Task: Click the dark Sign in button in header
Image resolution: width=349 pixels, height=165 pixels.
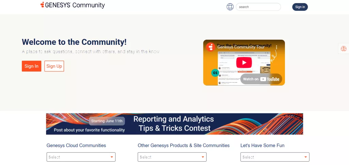Action: point(300,7)
